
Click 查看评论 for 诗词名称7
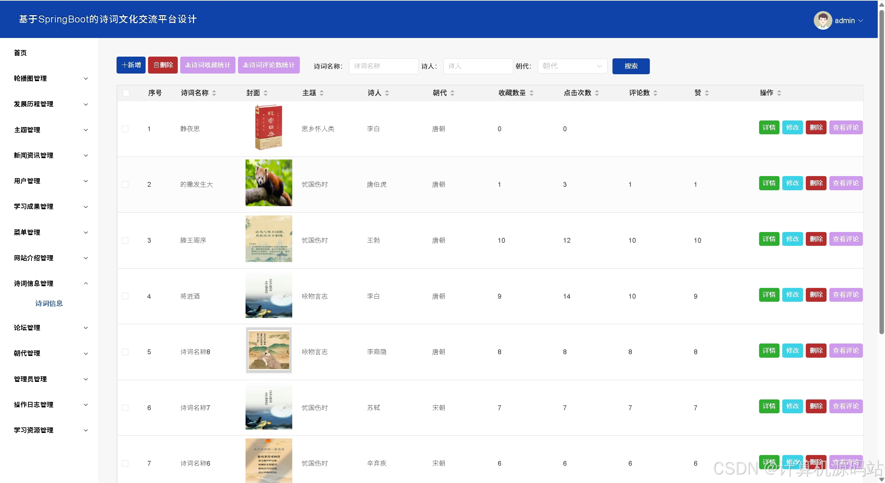point(846,406)
